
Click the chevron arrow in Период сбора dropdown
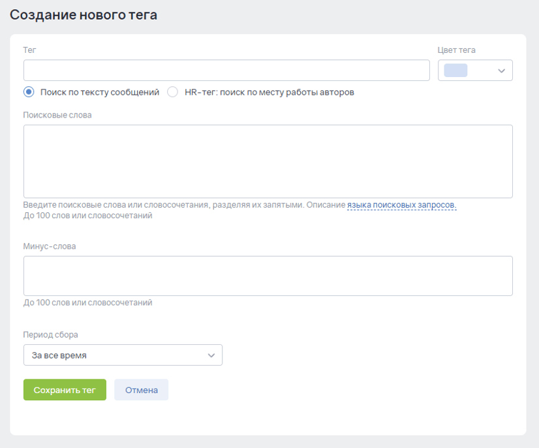(211, 355)
